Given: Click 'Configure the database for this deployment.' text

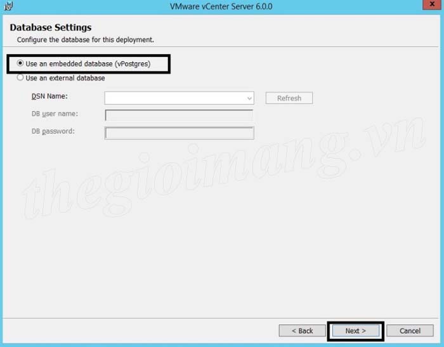Looking at the screenshot, I should (86, 40).
